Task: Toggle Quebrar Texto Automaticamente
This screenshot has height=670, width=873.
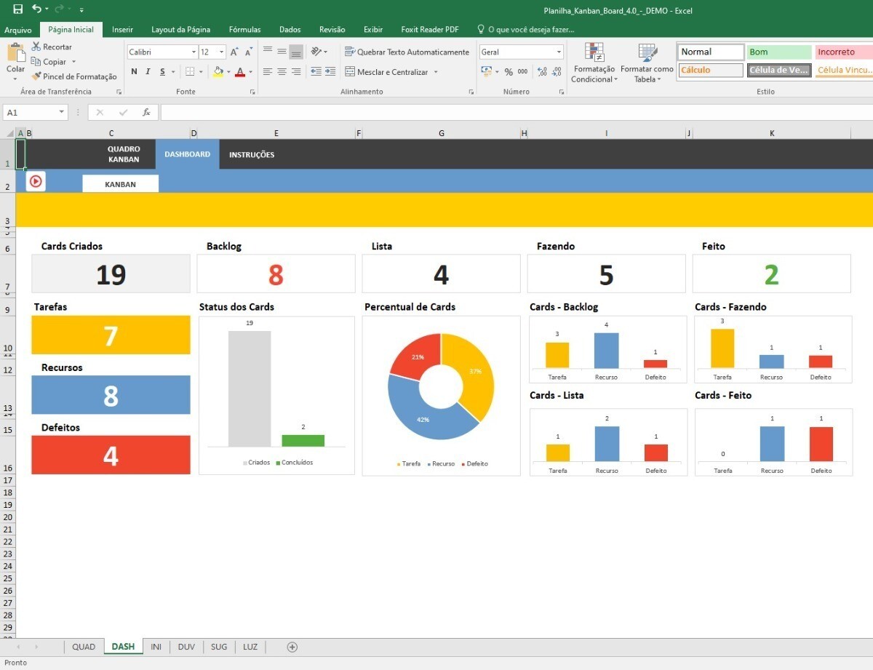Action: (407, 52)
